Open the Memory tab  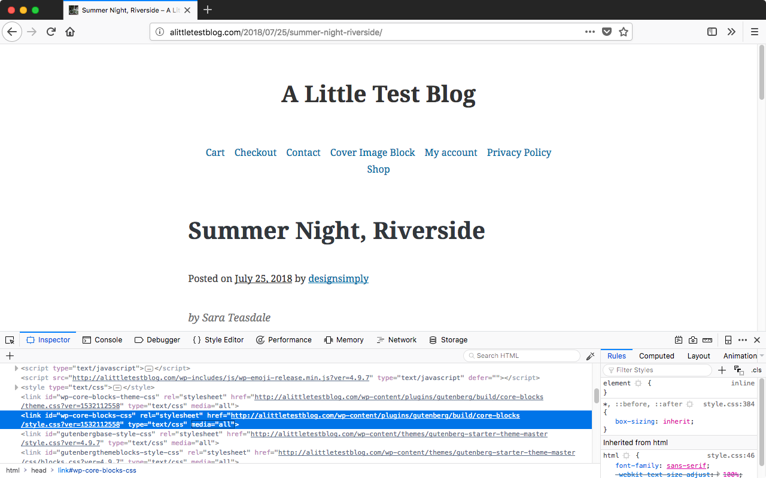tap(344, 340)
